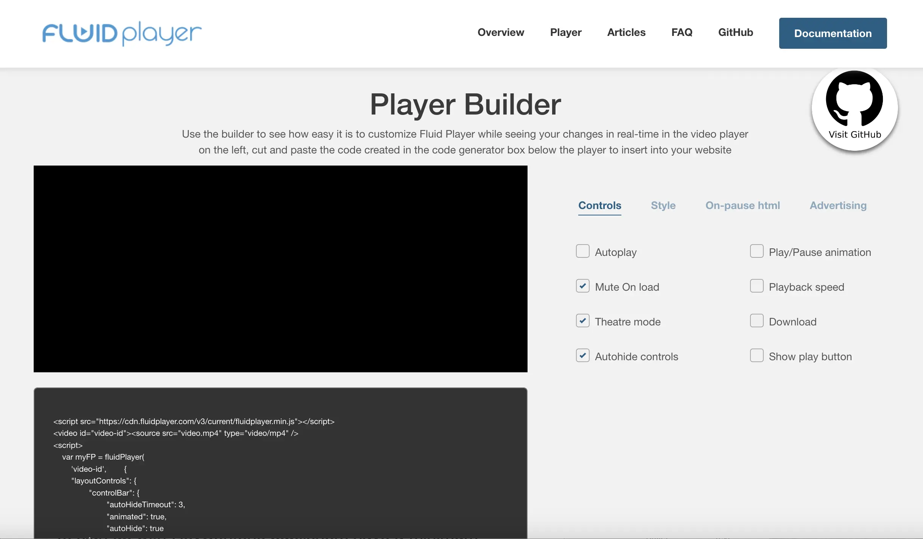
Task: Turn off Autohide controls
Action: click(x=582, y=356)
